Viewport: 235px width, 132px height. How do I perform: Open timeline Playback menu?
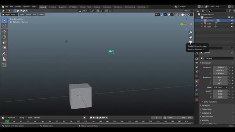[12, 118]
